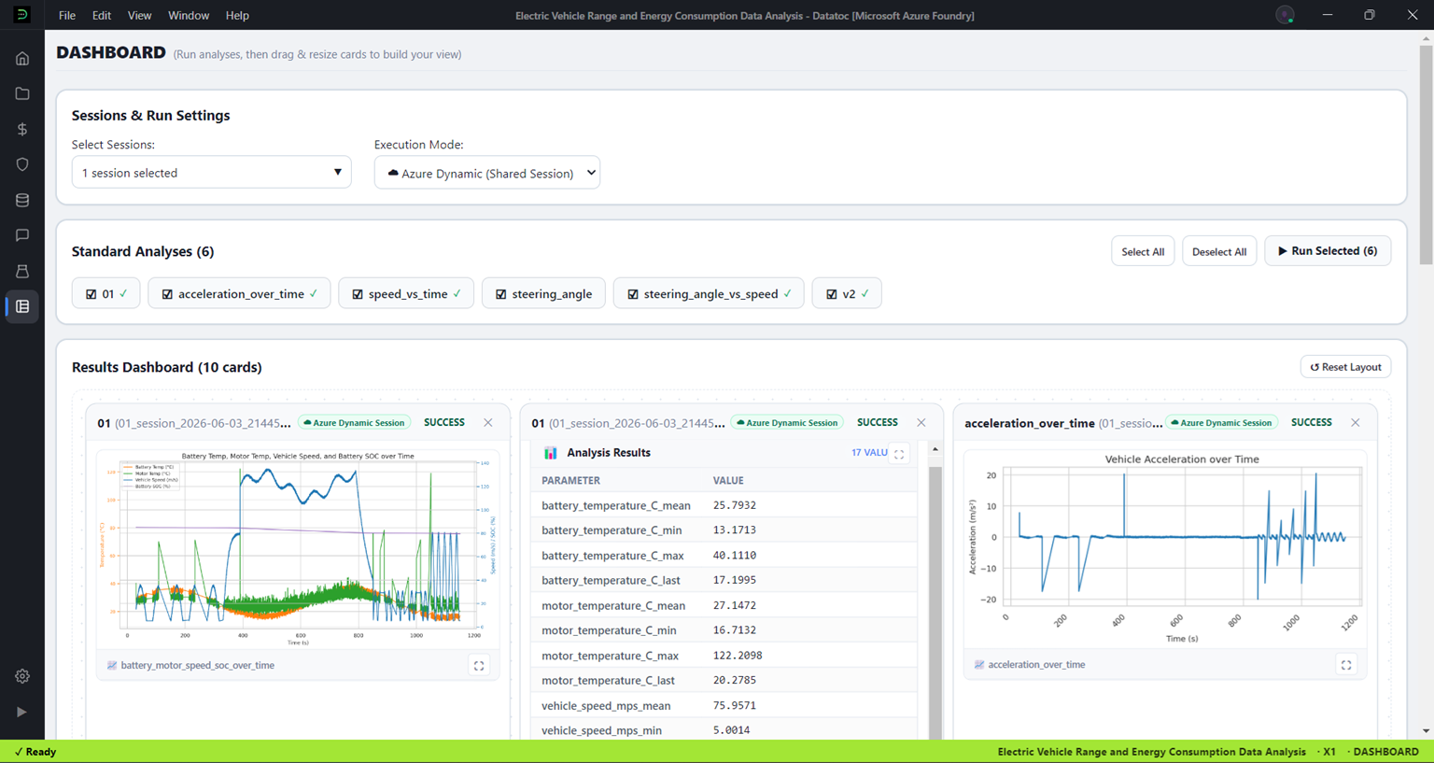
Task: Click the image icon beside battery_motor_speed_soc_over_time
Action: [112, 666]
